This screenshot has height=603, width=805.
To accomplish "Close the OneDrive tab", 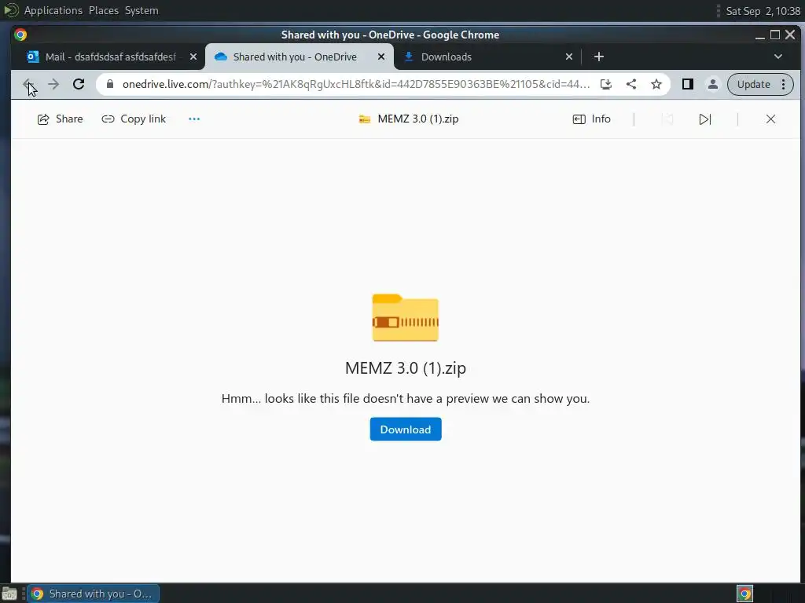I will tap(381, 57).
